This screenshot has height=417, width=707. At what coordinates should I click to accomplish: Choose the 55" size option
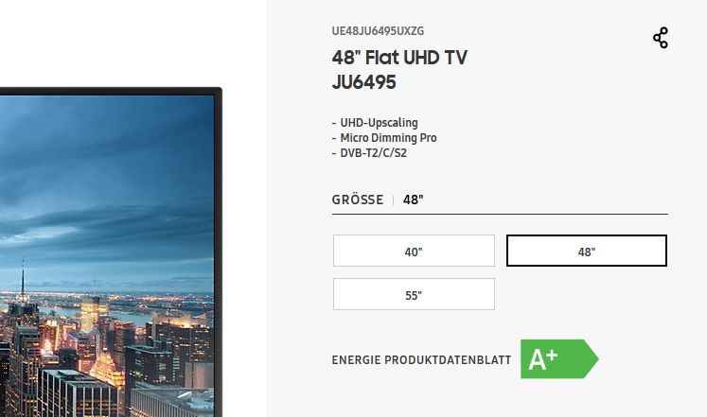click(414, 294)
